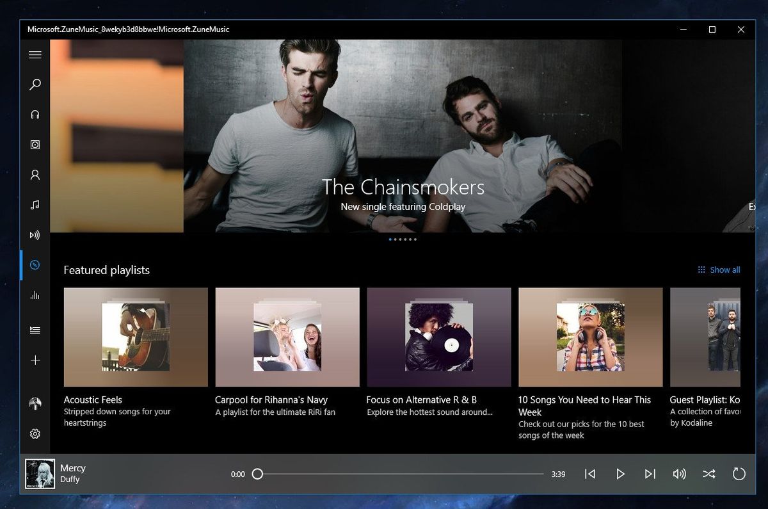Open the Playlists panel

[35, 330]
